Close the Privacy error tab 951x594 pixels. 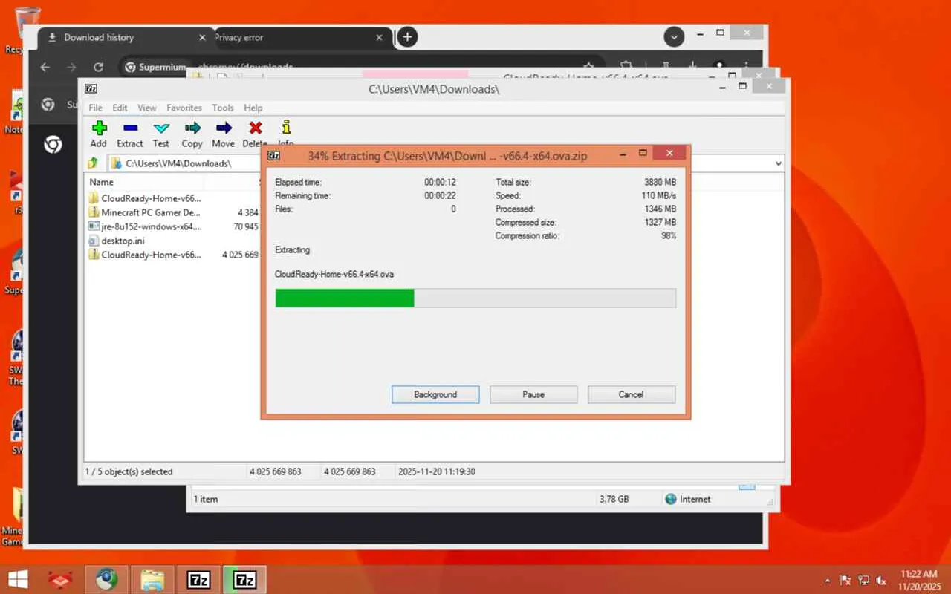(x=380, y=38)
